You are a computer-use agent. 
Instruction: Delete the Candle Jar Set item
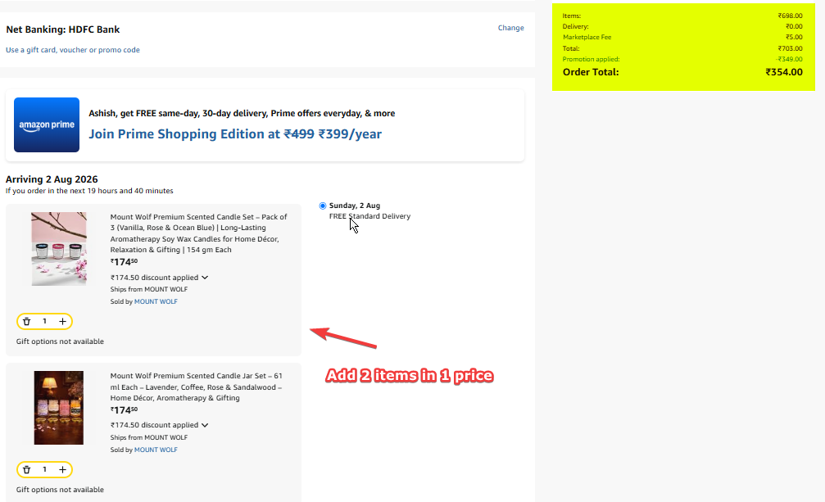click(27, 470)
